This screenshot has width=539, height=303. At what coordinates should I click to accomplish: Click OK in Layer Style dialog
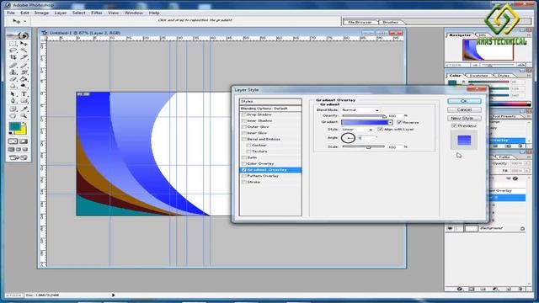[464, 101]
